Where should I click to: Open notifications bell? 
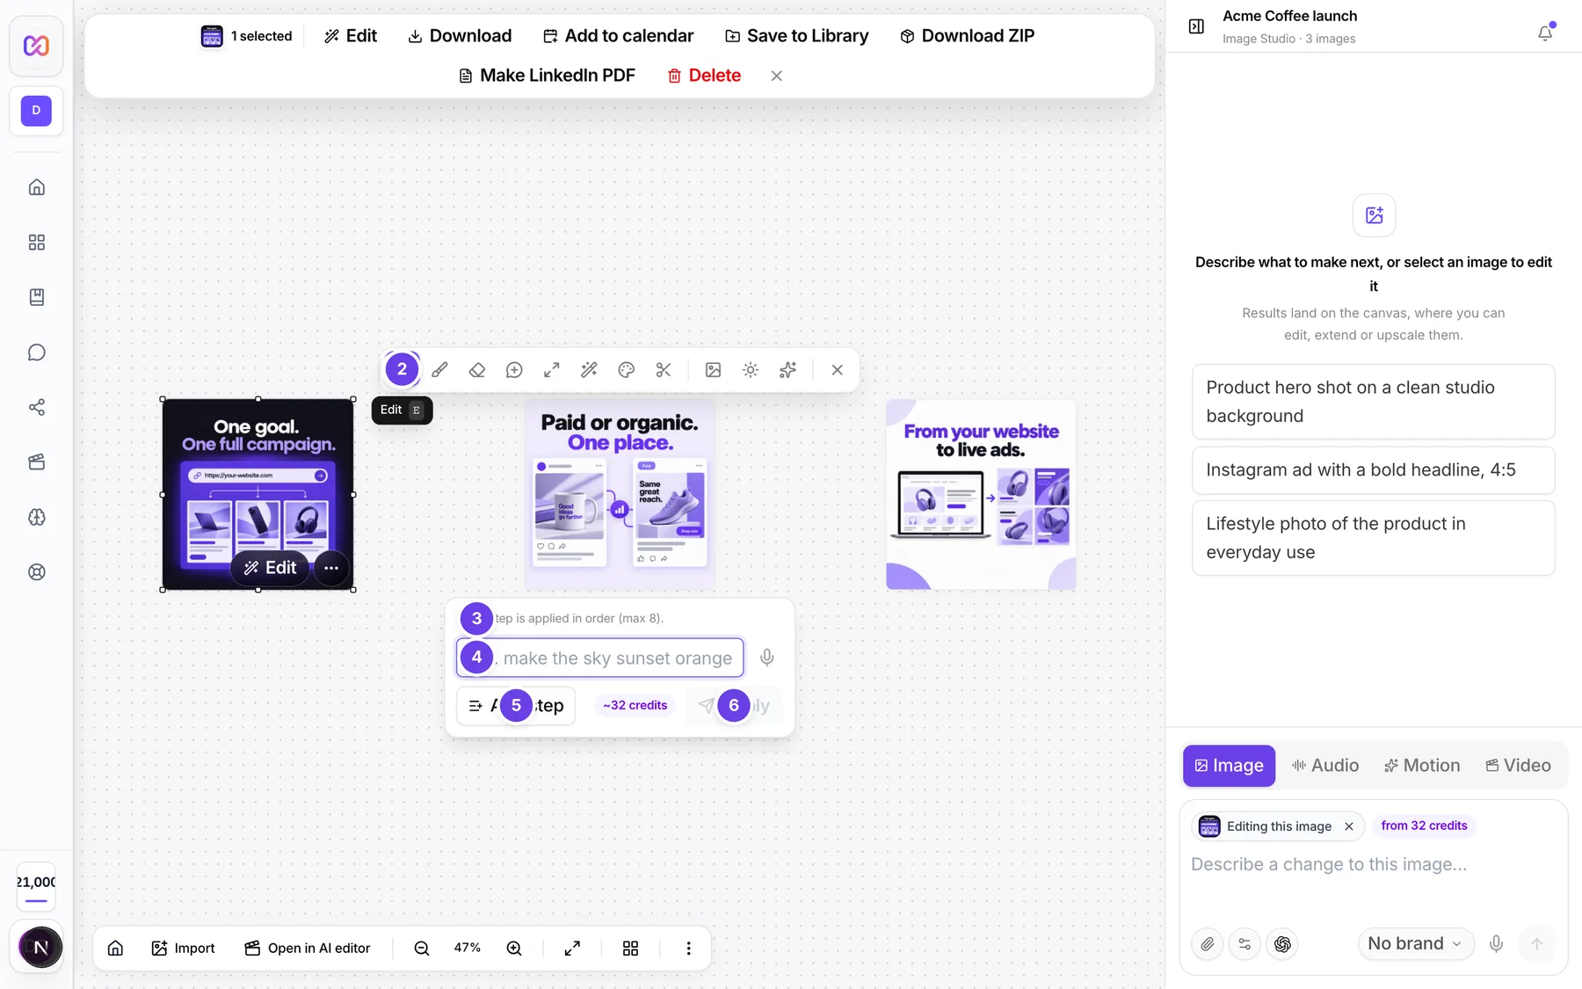(1545, 33)
